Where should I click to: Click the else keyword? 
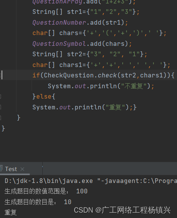(x=44, y=97)
